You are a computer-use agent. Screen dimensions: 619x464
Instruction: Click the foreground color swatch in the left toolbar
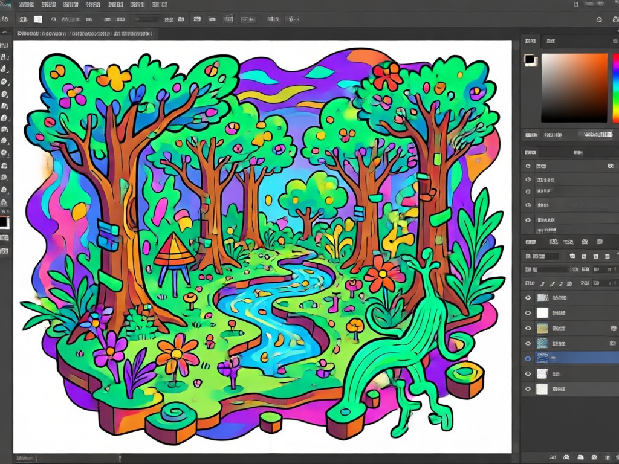point(4,222)
